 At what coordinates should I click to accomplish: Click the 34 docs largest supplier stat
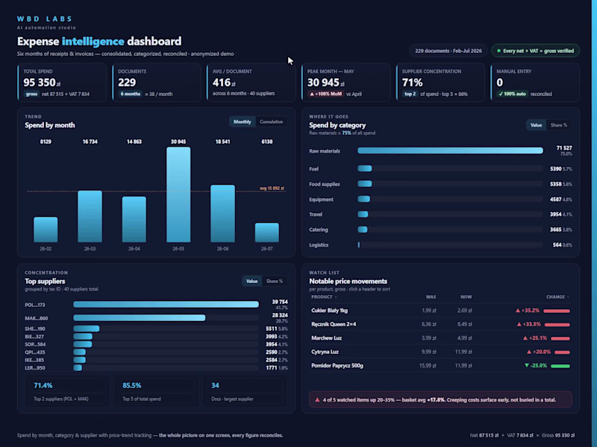(246, 392)
